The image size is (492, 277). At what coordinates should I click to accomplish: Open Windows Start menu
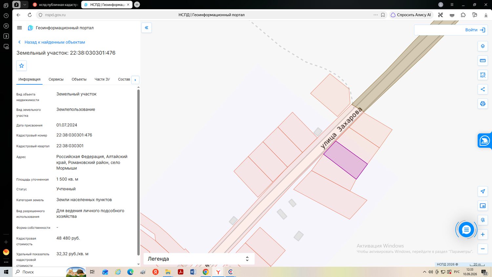6,272
